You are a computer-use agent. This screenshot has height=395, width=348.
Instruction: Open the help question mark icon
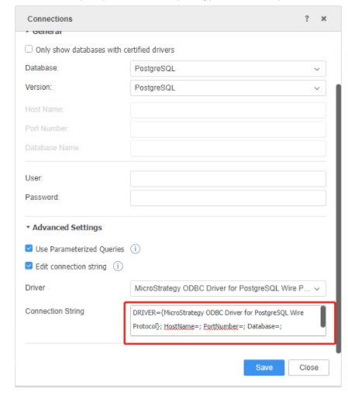(x=307, y=19)
